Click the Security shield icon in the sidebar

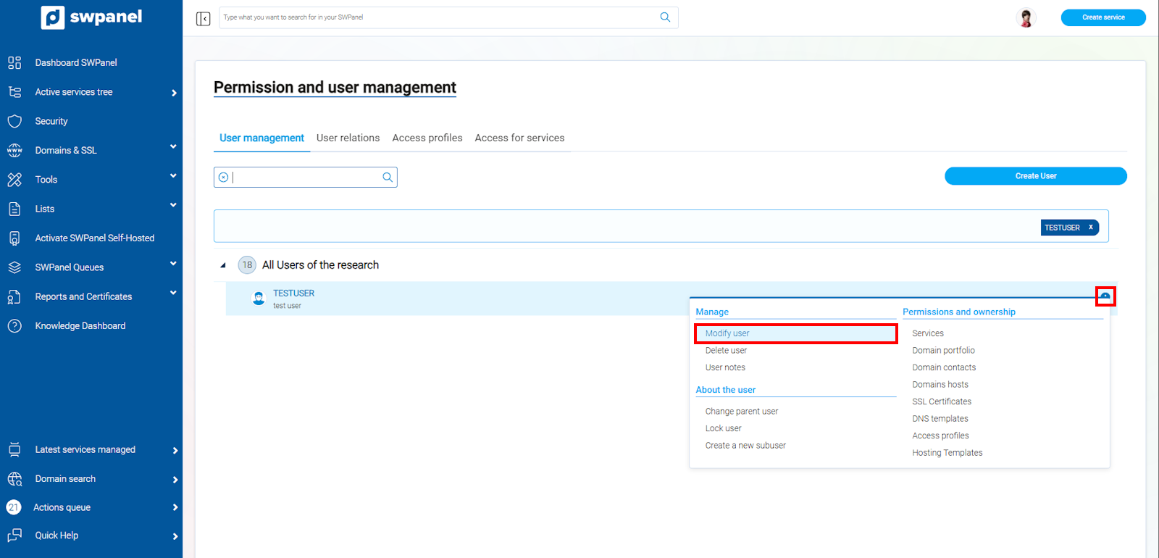(x=14, y=121)
